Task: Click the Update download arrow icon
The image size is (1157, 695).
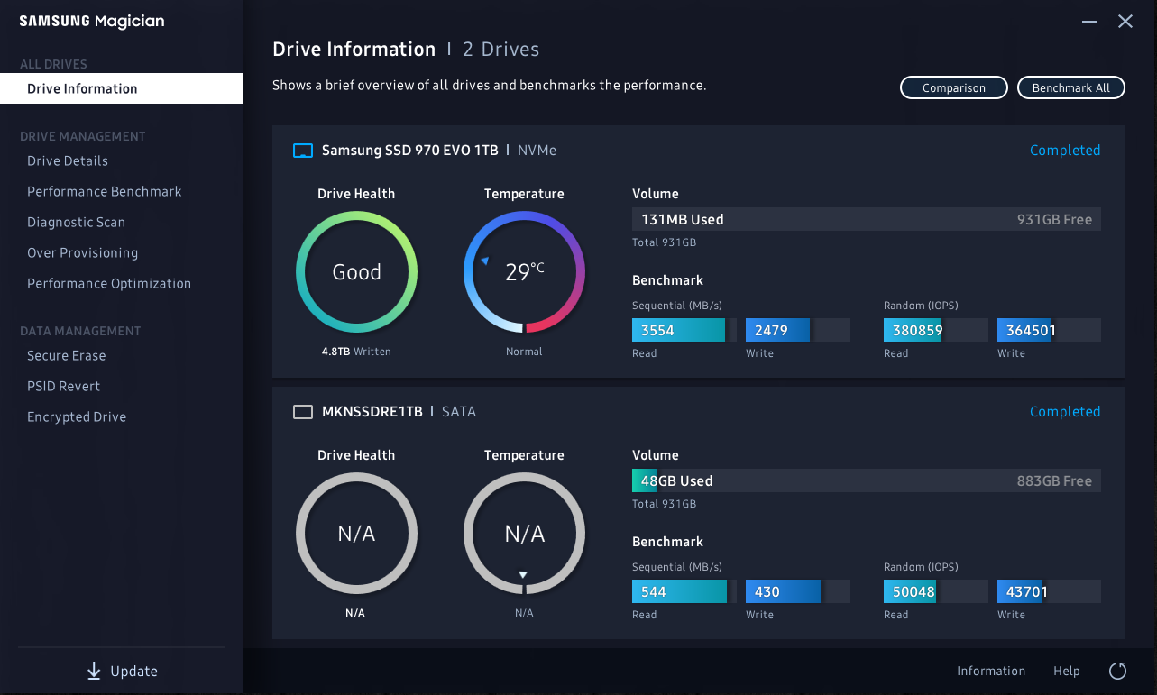Action: [94, 672]
